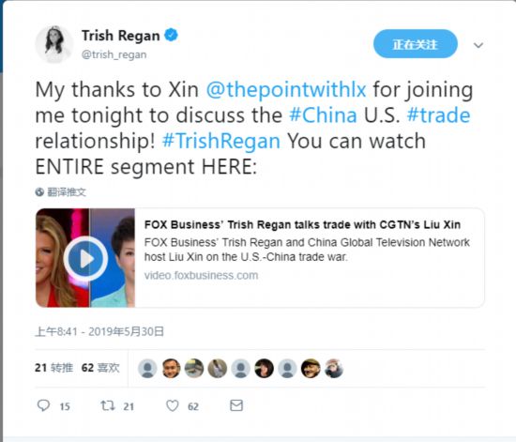
Task: Open the #TrishRegan hashtag
Action: [221, 141]
